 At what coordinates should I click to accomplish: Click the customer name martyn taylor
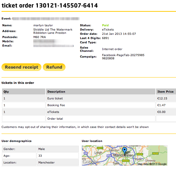pos(43,25)
